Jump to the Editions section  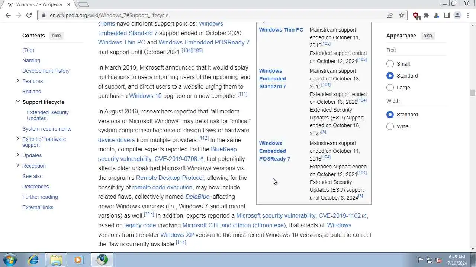pyautogui.click(x=32, y=92)
